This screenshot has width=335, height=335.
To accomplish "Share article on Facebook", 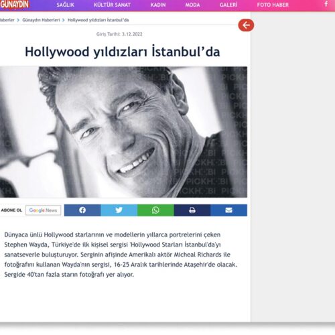I will 82,210.
